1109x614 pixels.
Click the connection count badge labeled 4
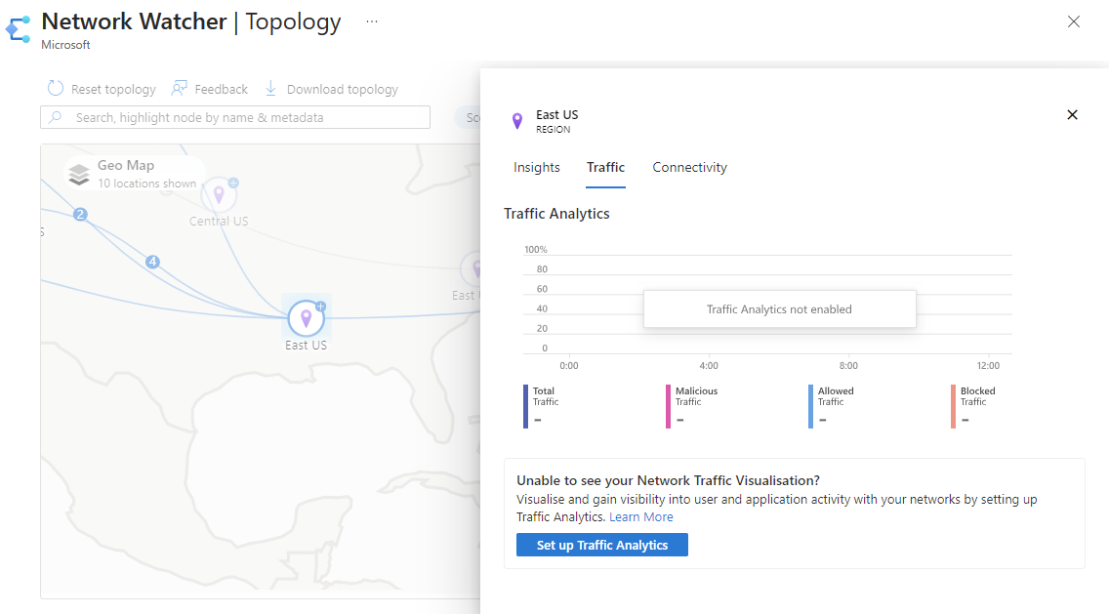click(x=152, y=262)
